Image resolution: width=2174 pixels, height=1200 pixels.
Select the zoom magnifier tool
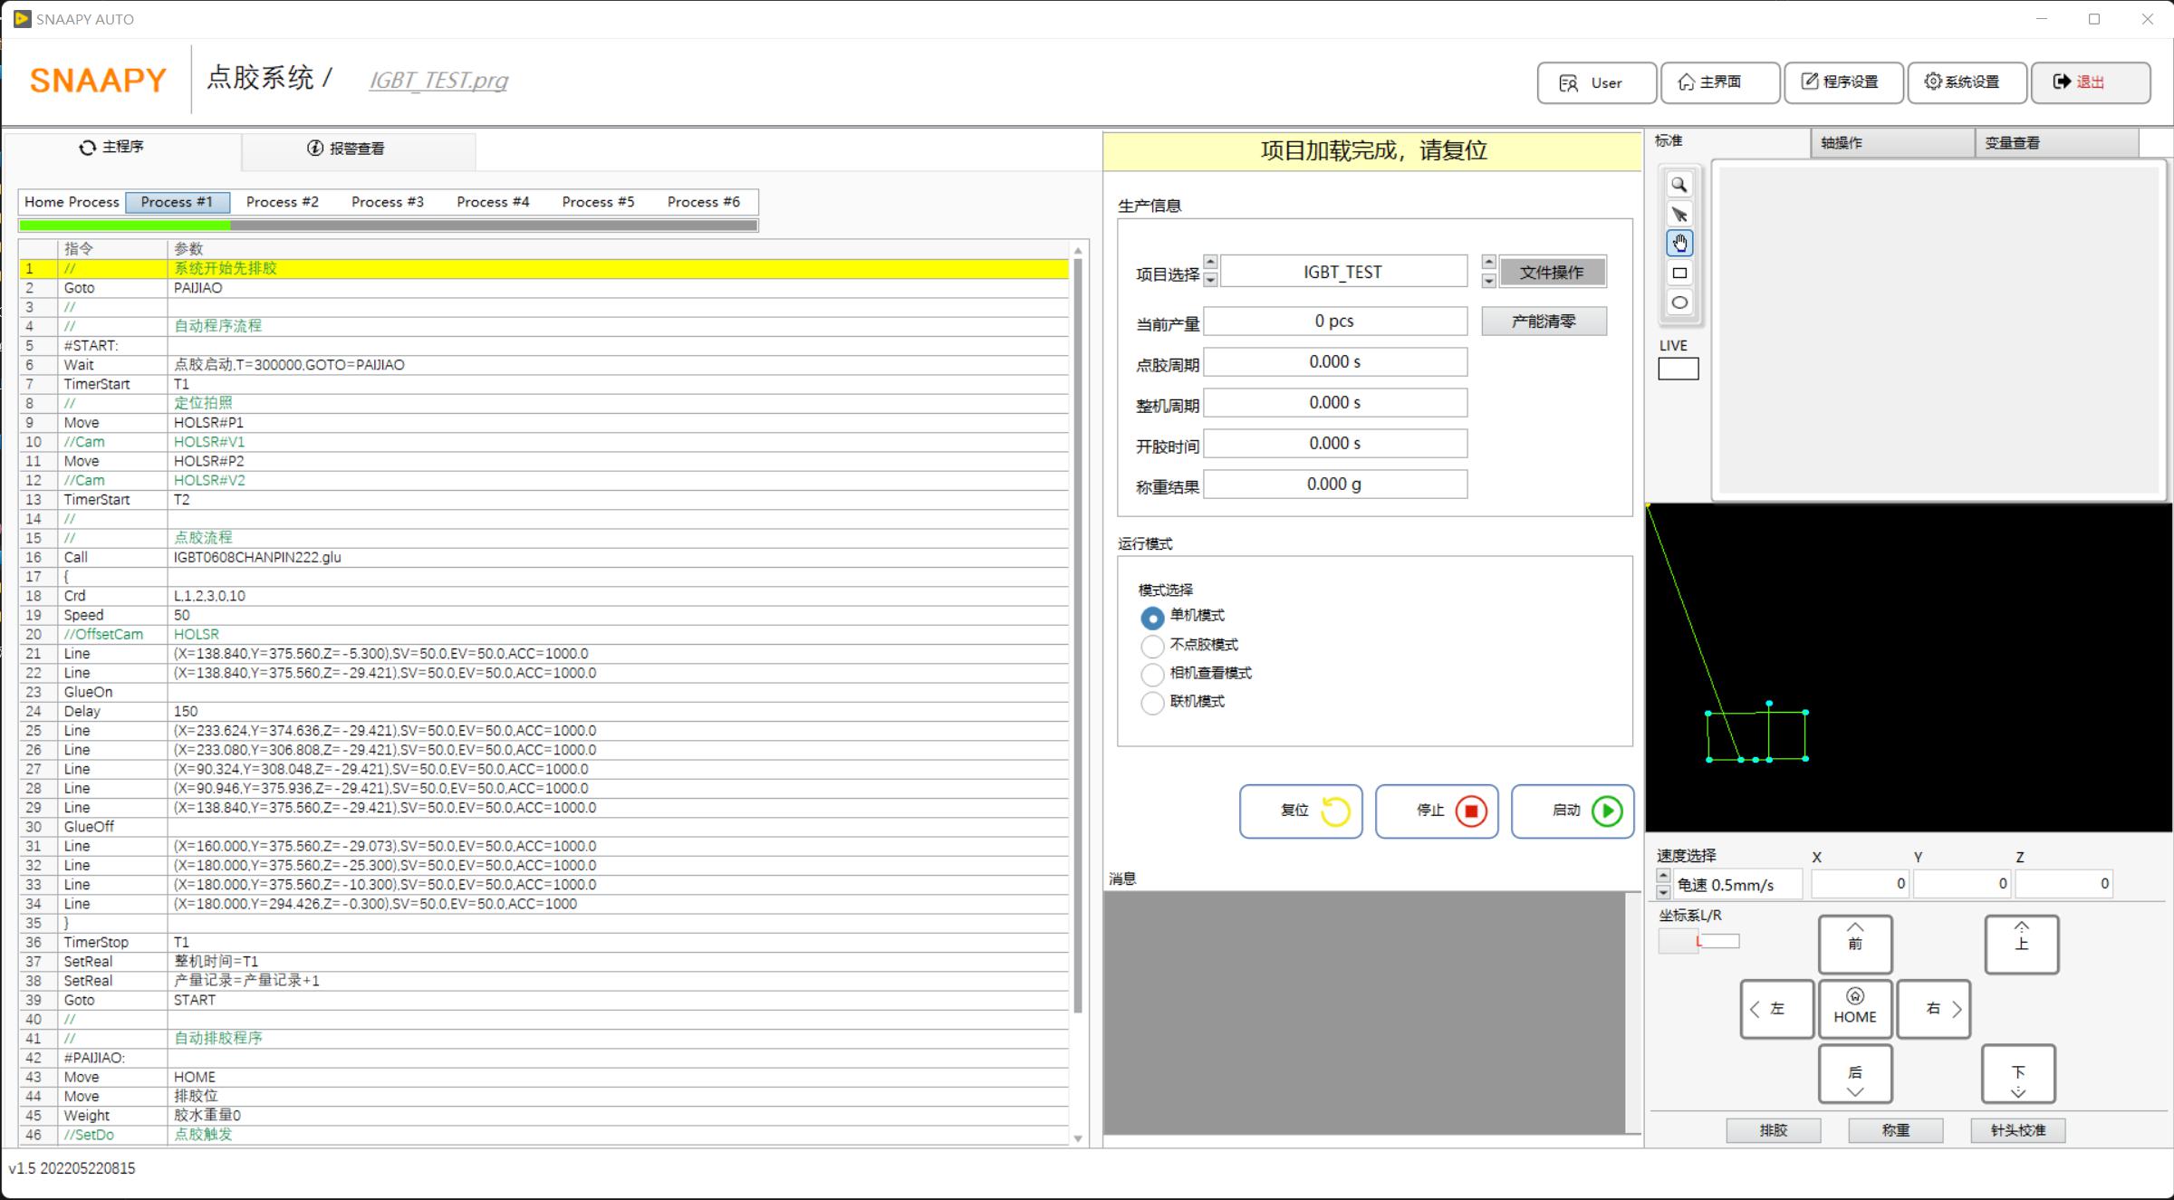tap(1679, 185)
